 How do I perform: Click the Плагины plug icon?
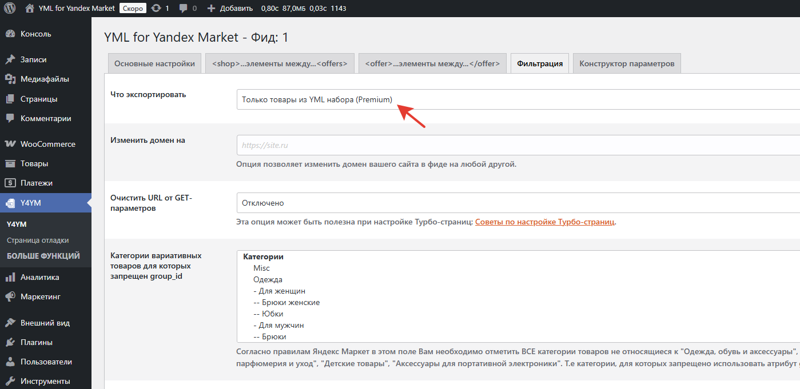click(x=10, y=342)
